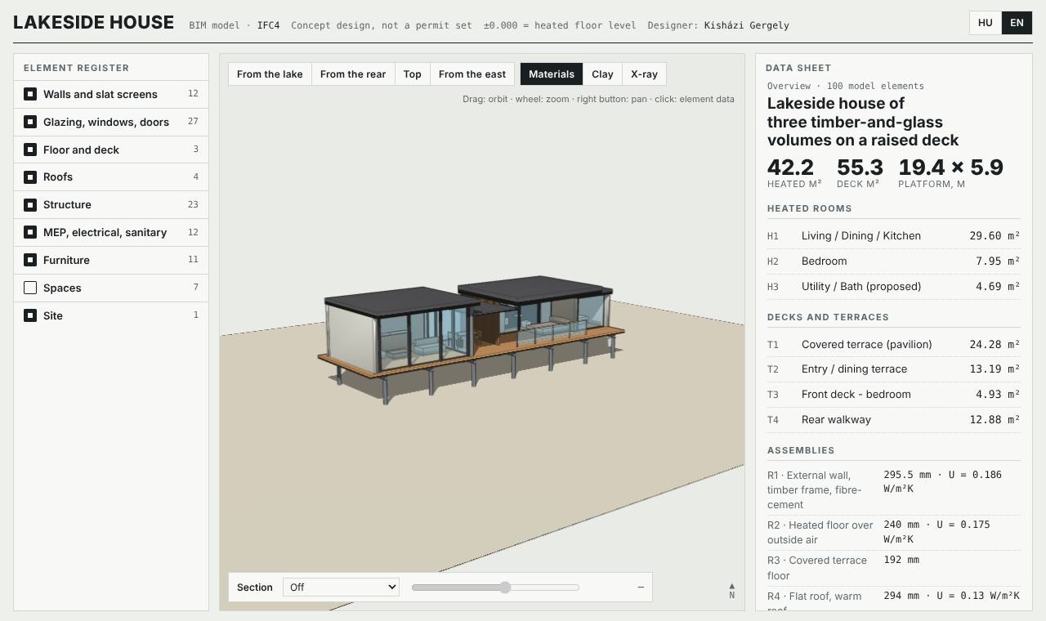Screen dimensions: 1046x621
Task: Toggle the MEP, electrical, sanitary checkbox
Action: (x=30, y=232)
